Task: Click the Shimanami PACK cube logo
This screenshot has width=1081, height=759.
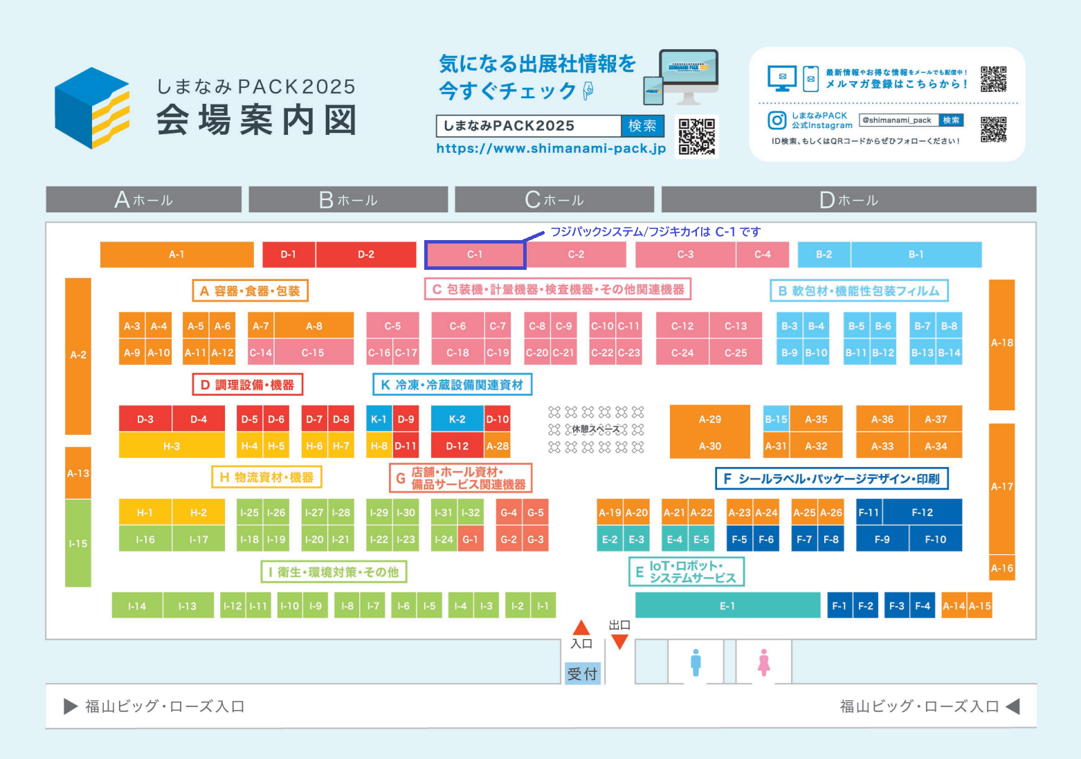Action: point(92,108)
